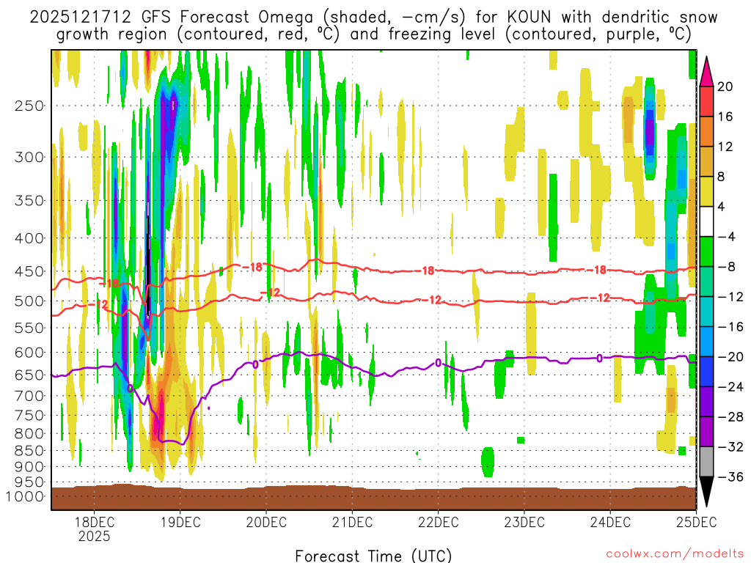
Task: Click the 850 pressure level label
Action: [x=29, y=451]
